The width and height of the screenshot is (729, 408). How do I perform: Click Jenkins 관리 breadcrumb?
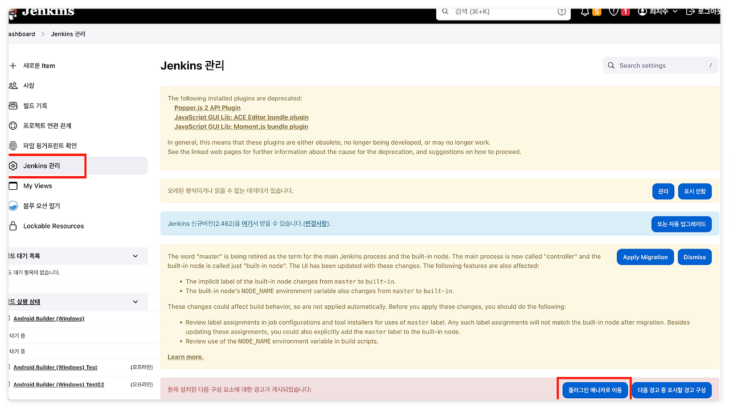click(68, 34)
